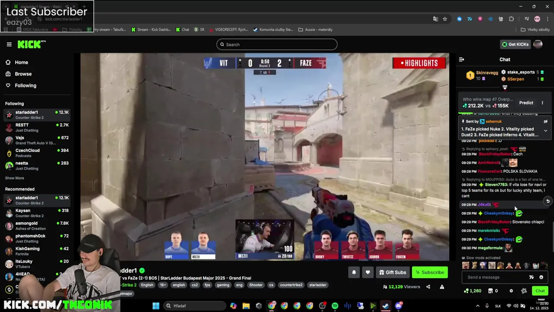
Task: Open Vajs channel in Following list
Action: pyautogui.click(x=36, y=140)
